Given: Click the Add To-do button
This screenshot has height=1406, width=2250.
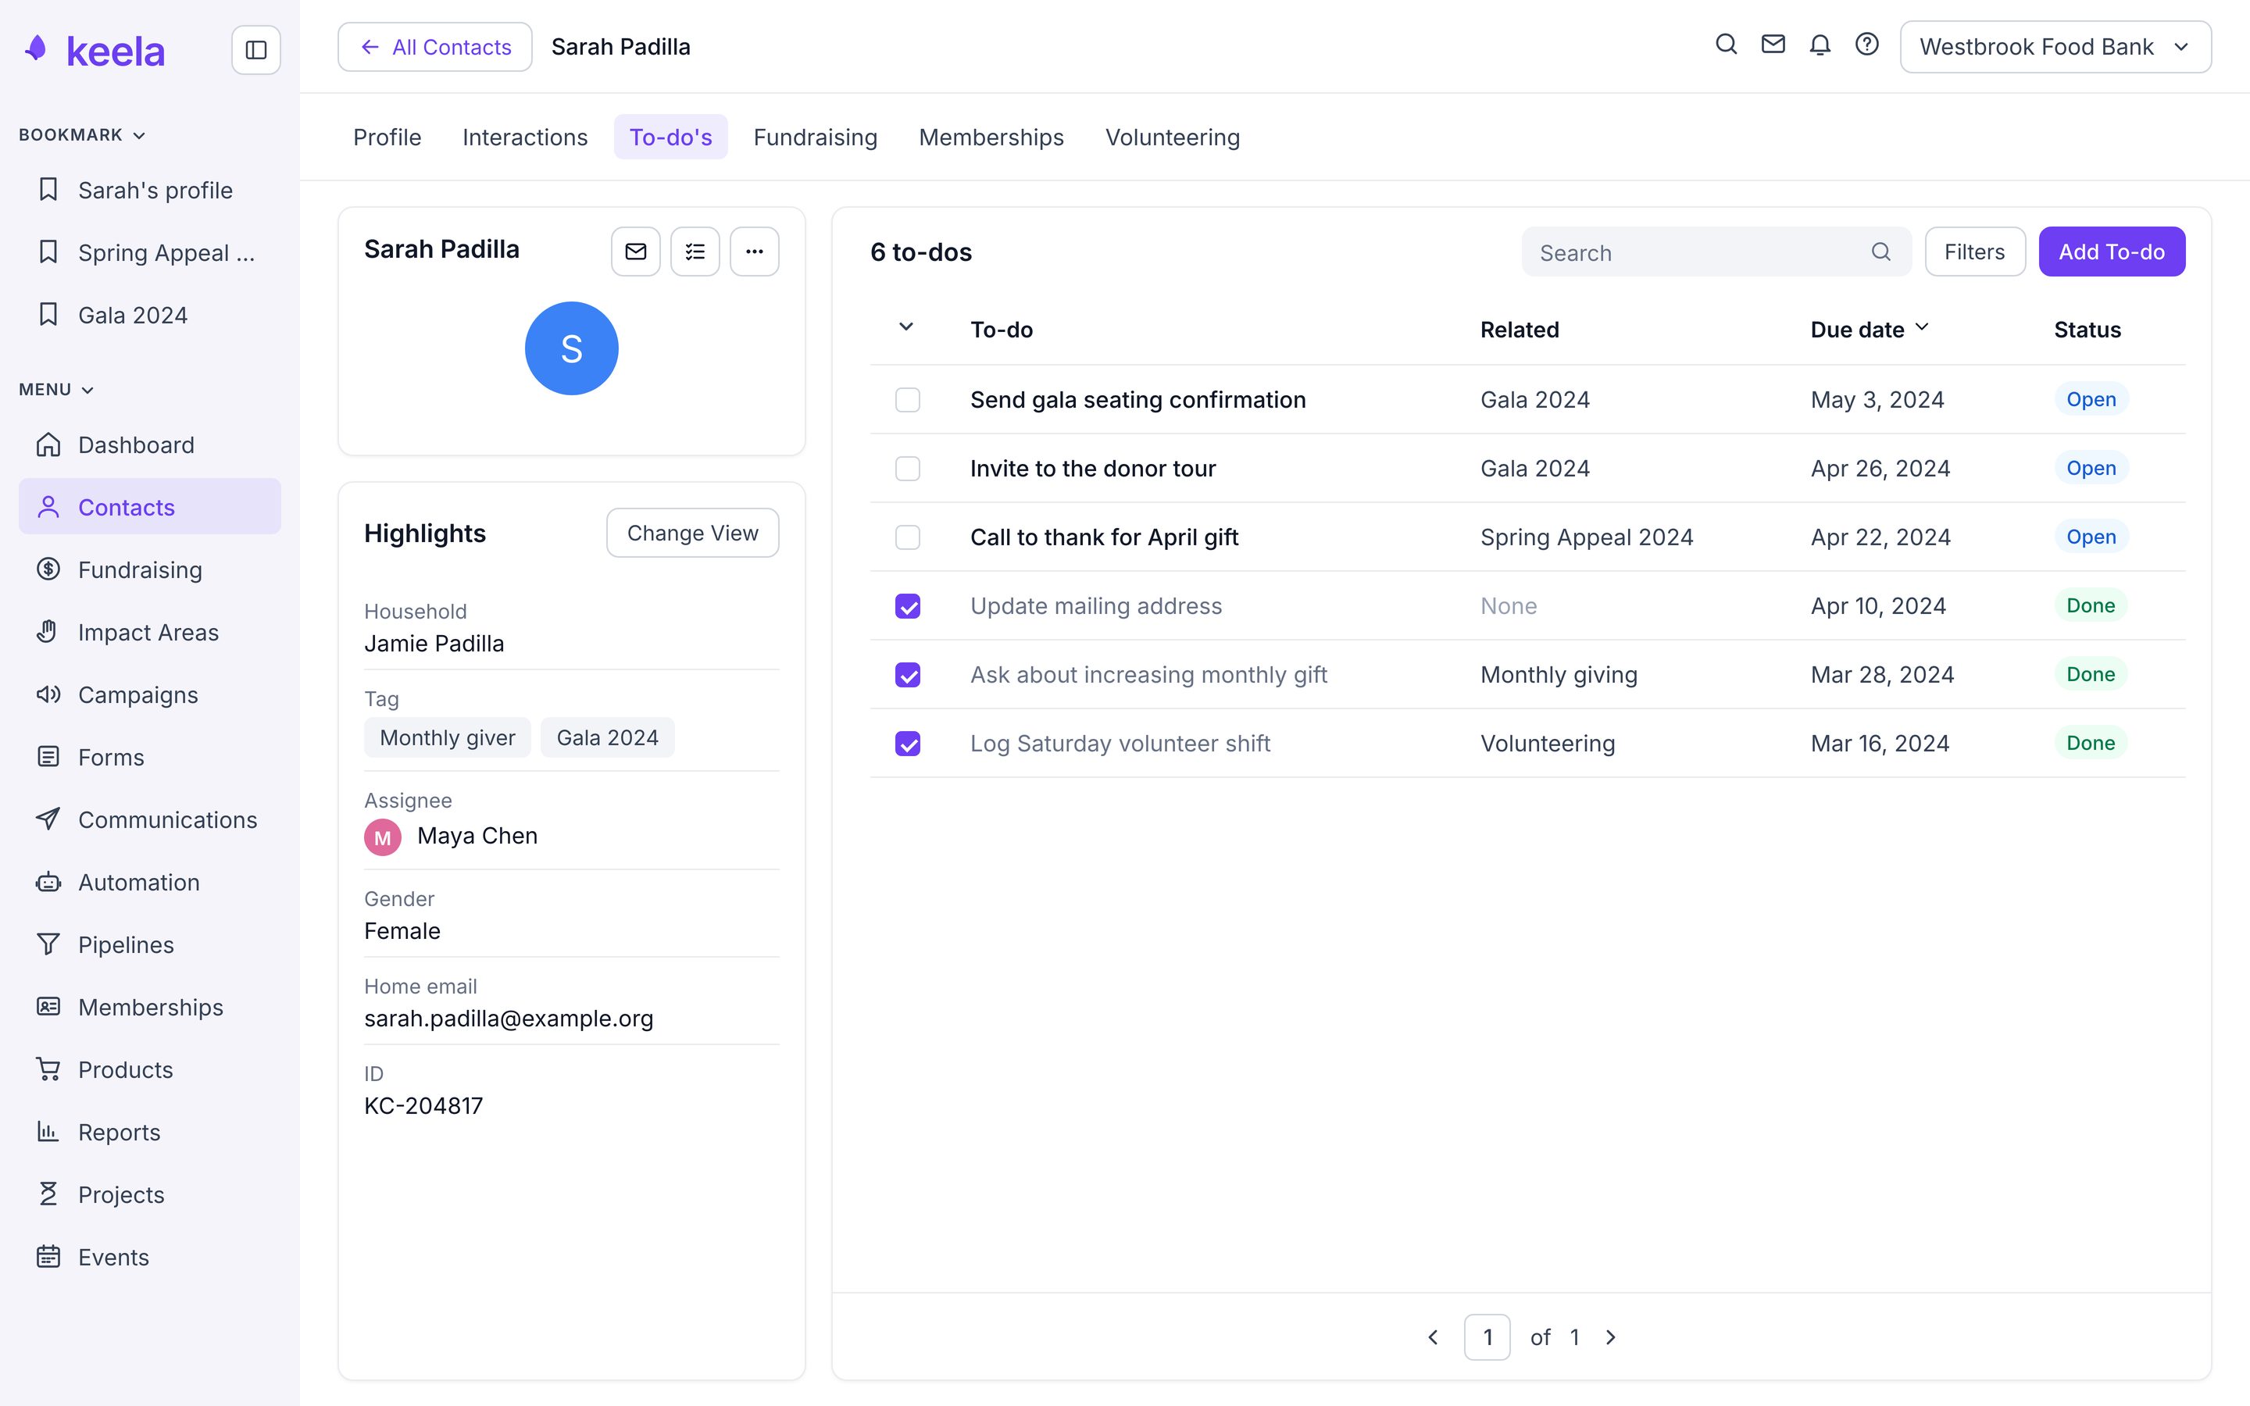Looking at the screenshot, I should tap(2112, 251).
